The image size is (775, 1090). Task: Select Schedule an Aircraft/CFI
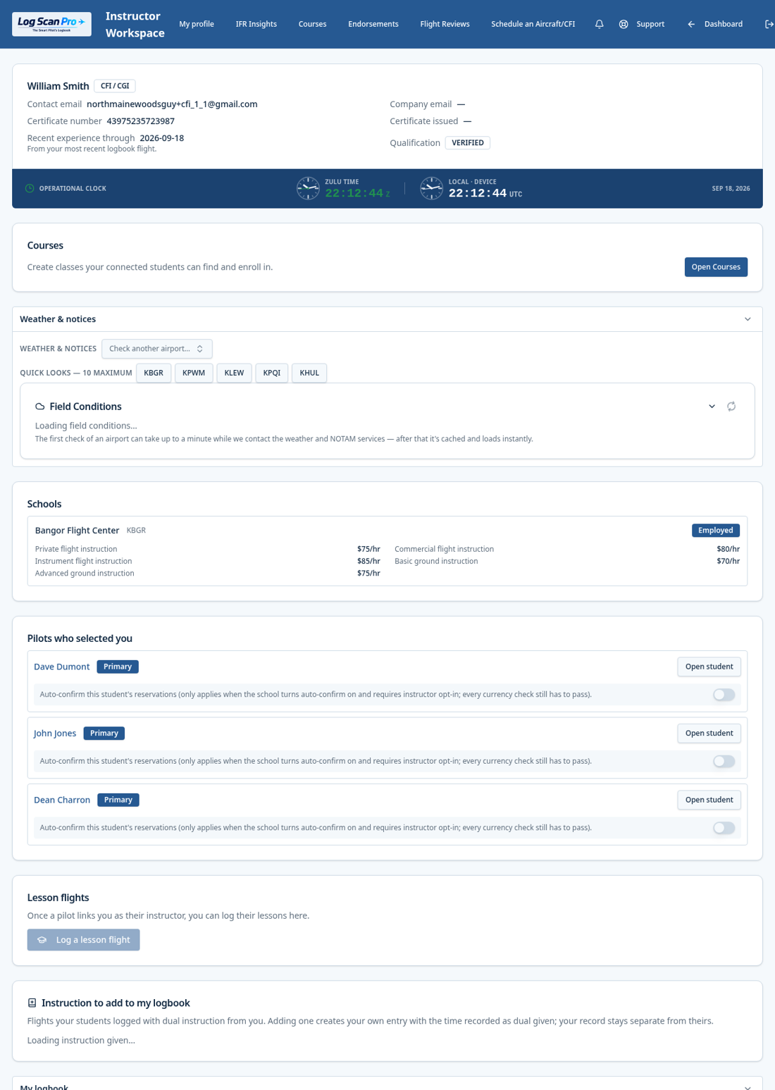pos(533,24)
